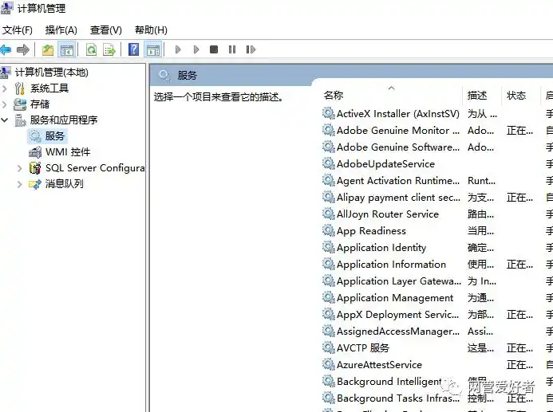
Task: Click the 系统工具 wrench icon
Action: (20, 88)
